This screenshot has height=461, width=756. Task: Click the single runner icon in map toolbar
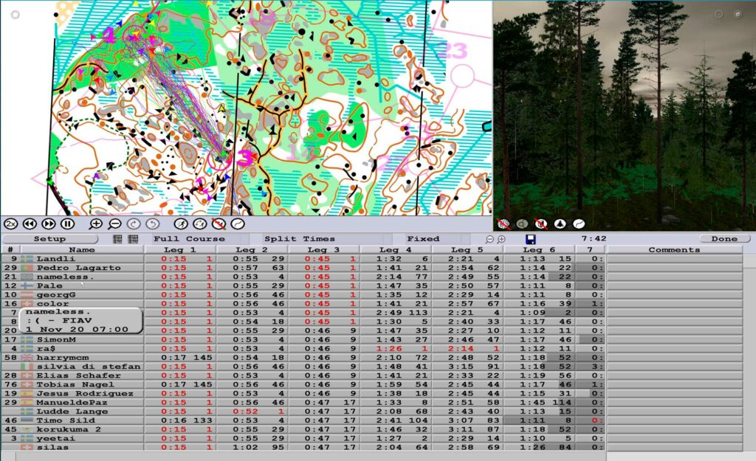(x=181, y=224)
